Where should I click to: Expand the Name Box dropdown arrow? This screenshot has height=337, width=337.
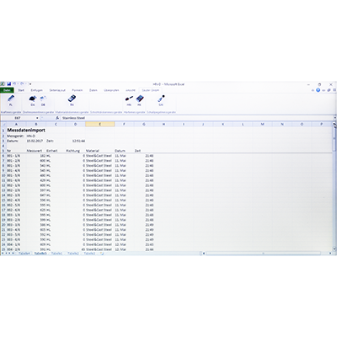pos(37,118)
